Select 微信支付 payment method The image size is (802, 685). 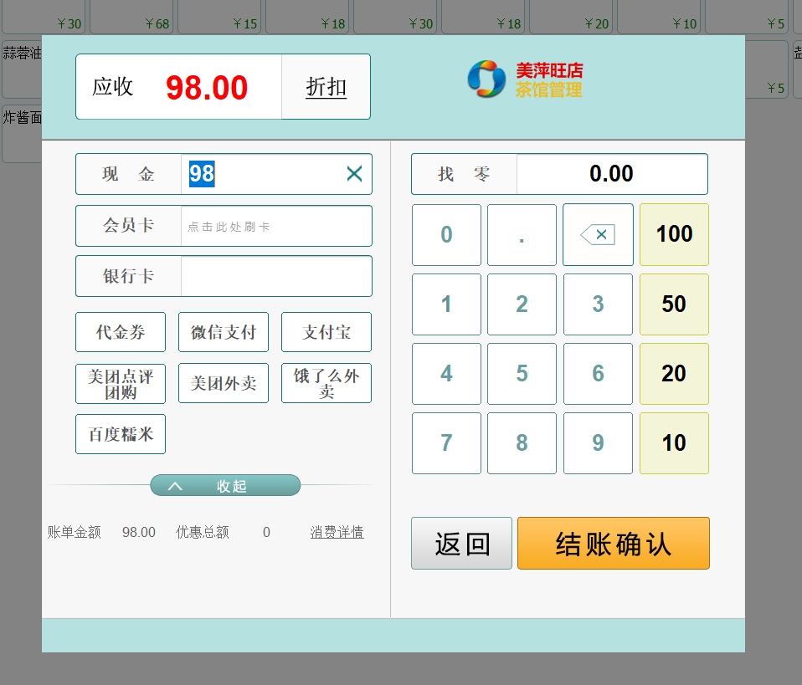[x=224, y=332]
